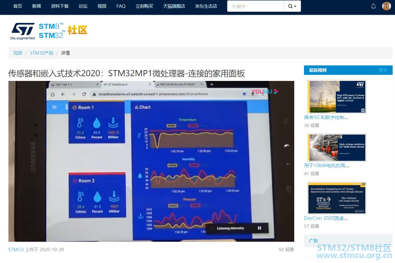Click the ST life.augmented logo
Image resolution: width=395 pixels, height=263 pixels.
pos(23,31)
